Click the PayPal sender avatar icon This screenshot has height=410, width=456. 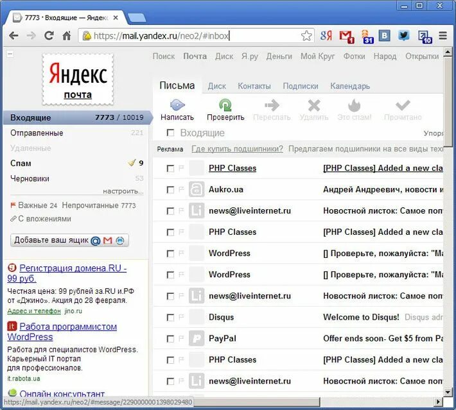197,338
